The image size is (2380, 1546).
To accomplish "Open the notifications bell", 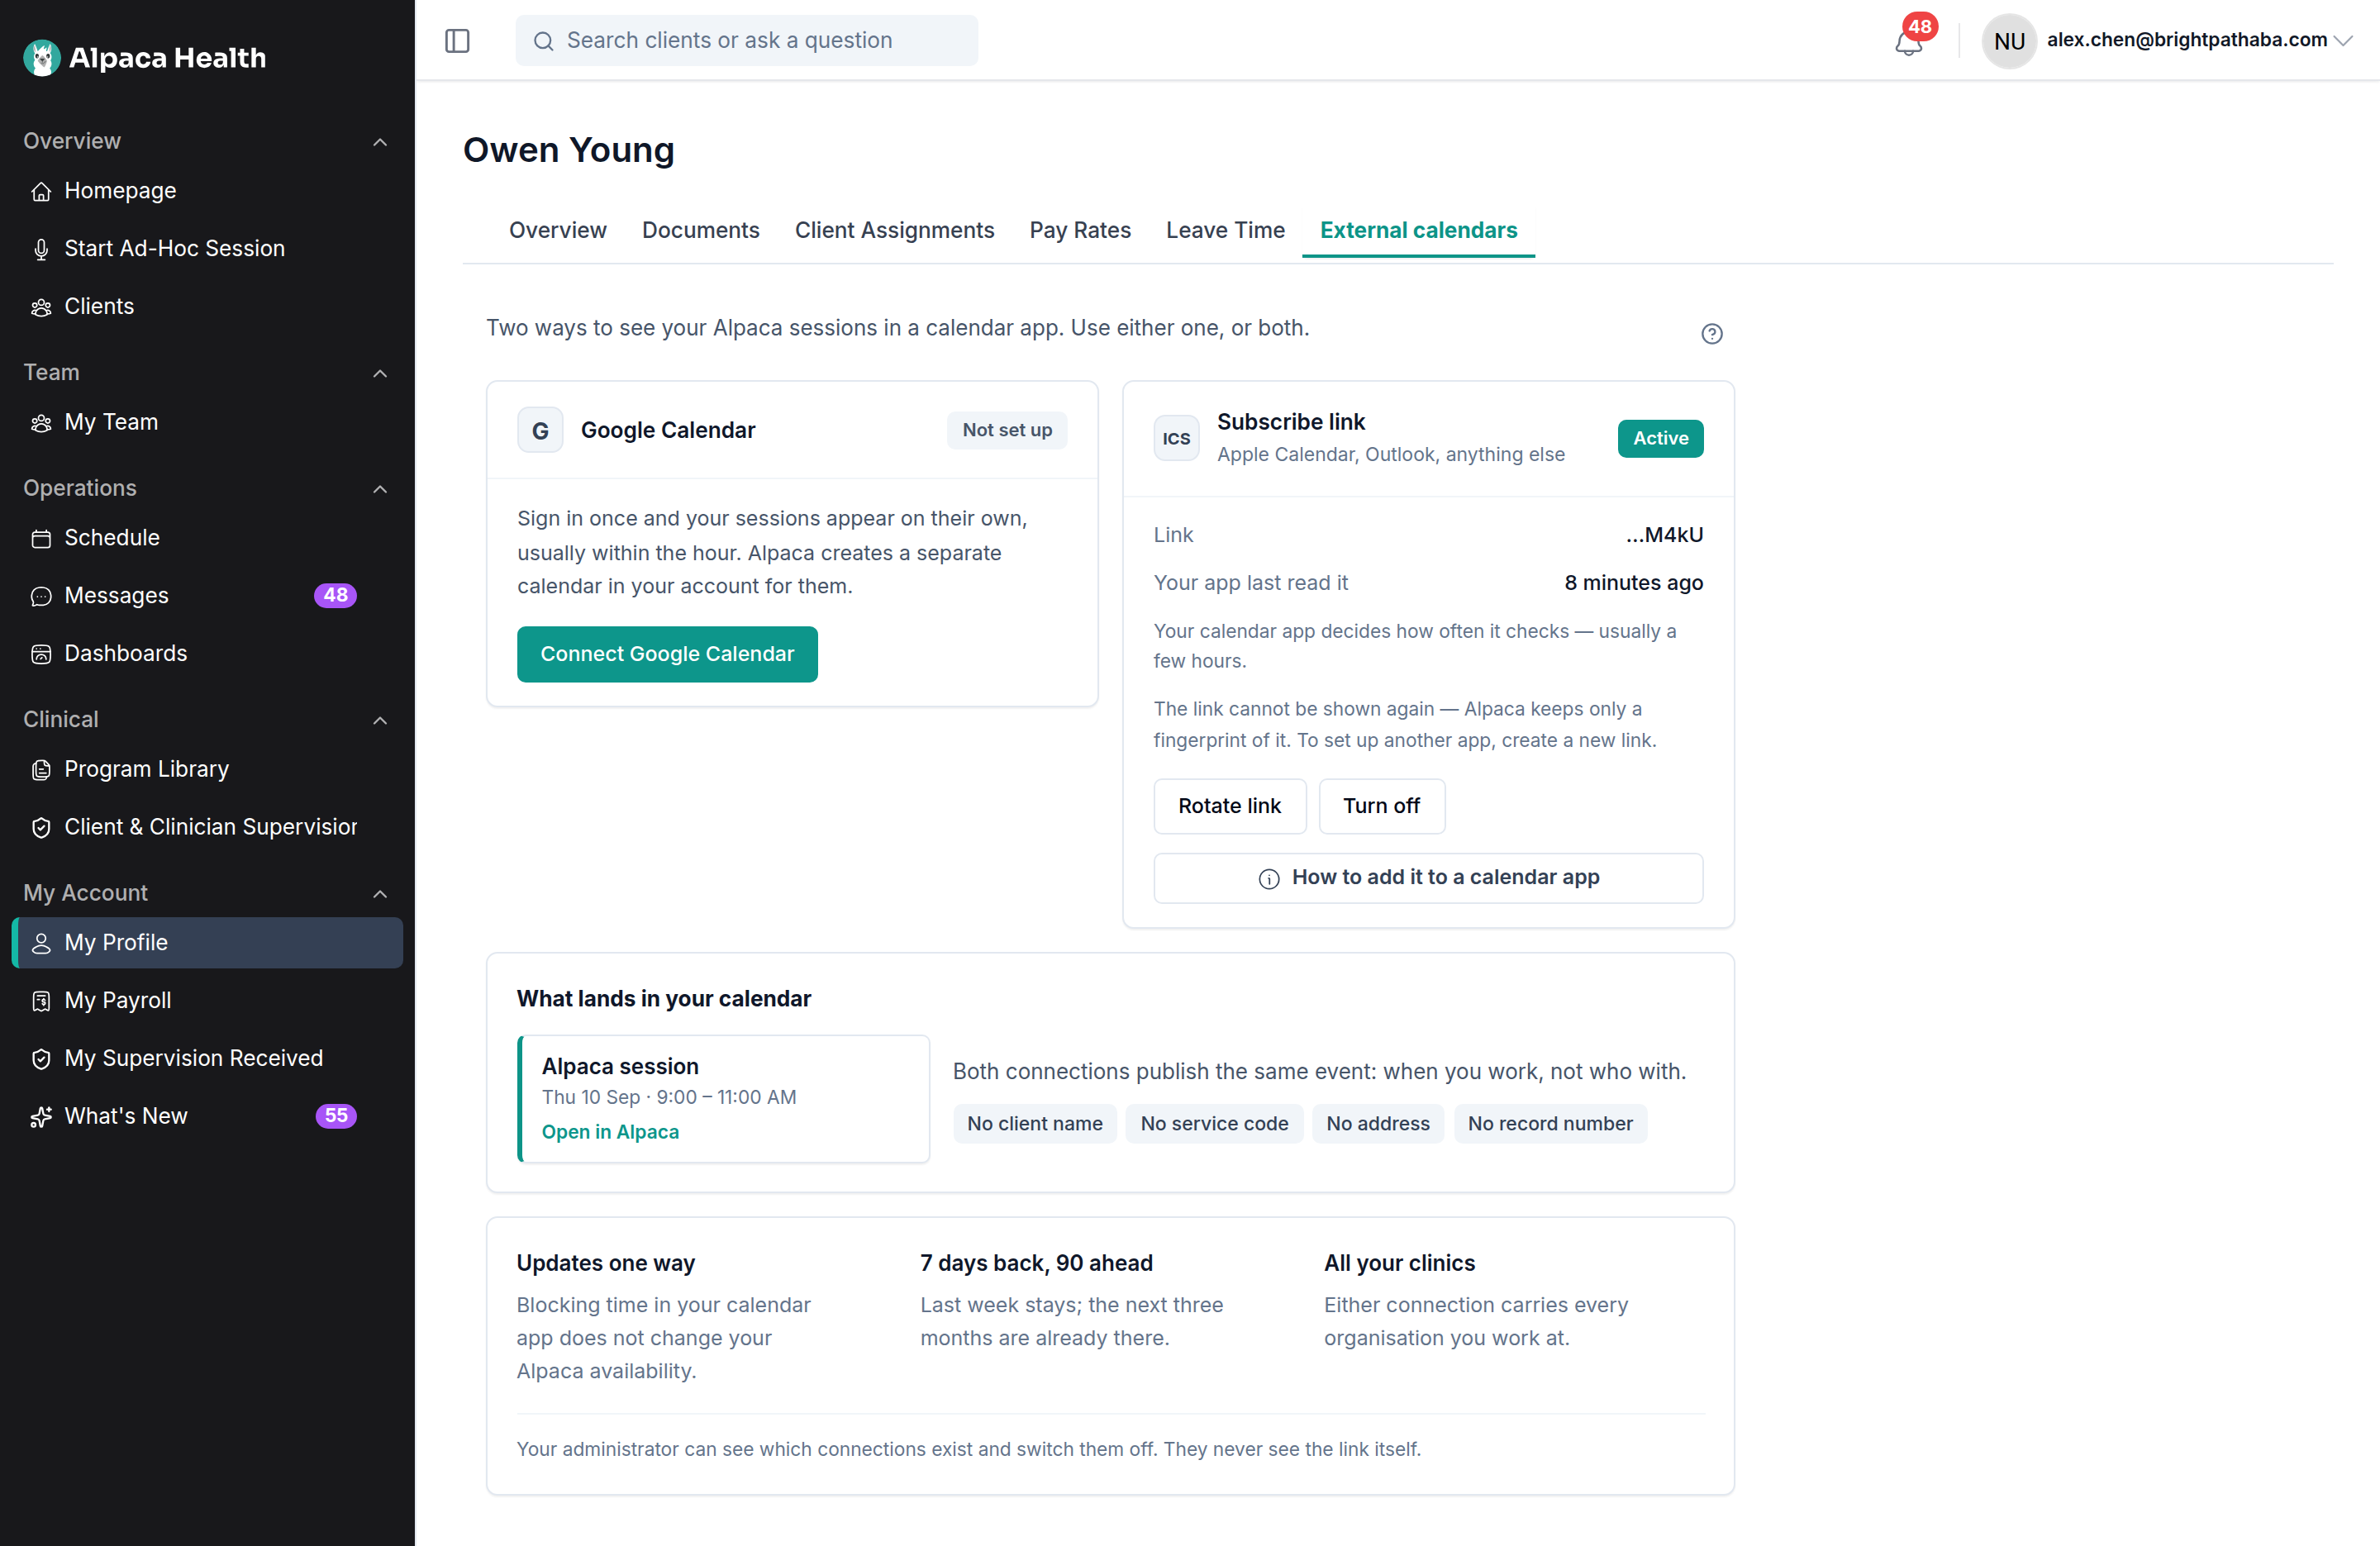I will (x=1908, y=42).
